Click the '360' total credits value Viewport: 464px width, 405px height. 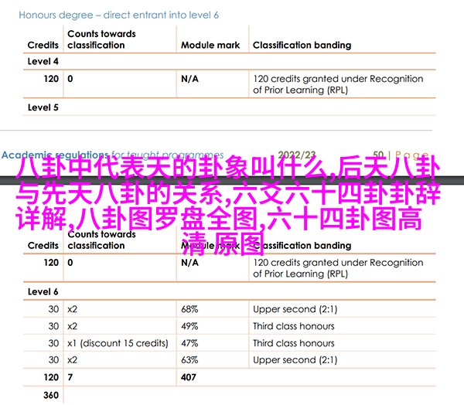coord(51,395)
